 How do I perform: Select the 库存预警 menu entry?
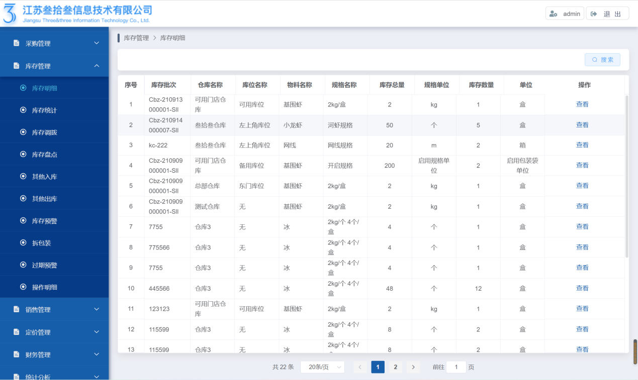click(x=44, y=221)
